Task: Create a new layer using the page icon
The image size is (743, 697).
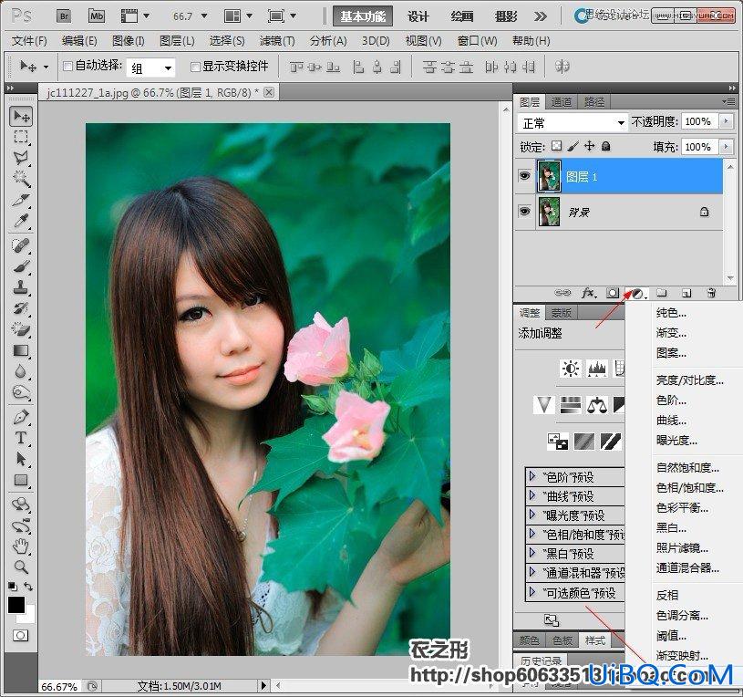Action: click(x=686, y=294)
